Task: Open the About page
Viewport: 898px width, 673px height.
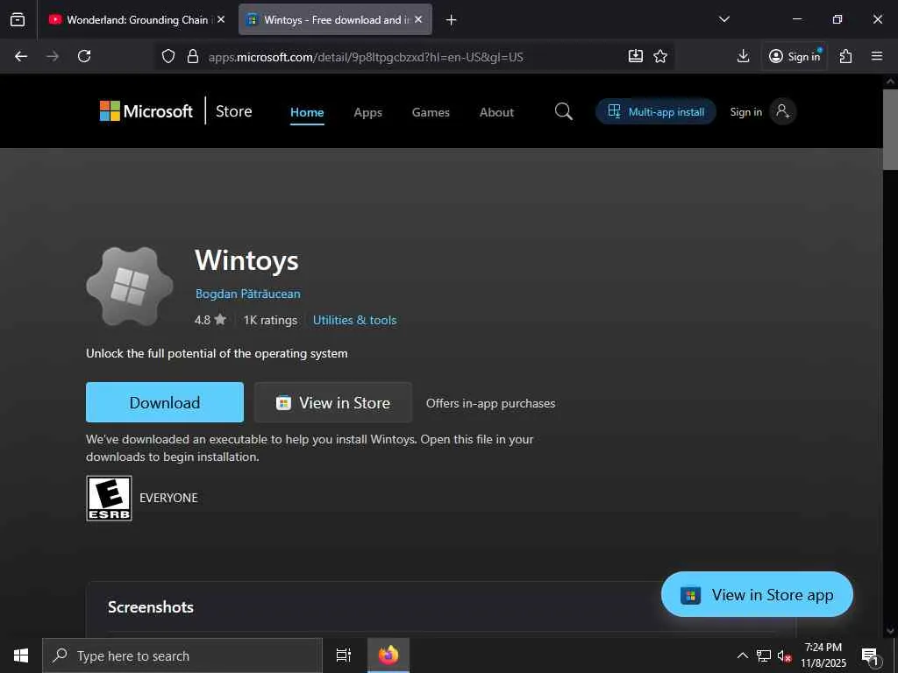Action: 496,112
